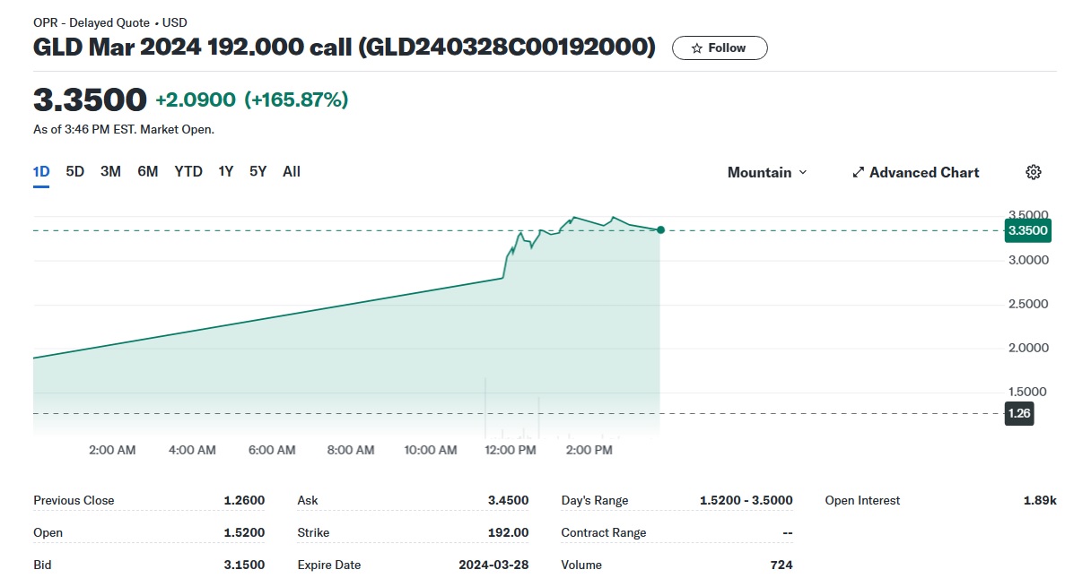Click the volume bar near 12:00 PM
The height and width of the screenshot is (587, 1065).
(x=485, y=407)
